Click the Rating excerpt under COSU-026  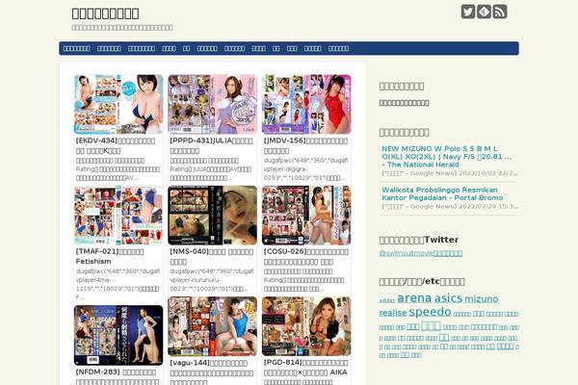(304, 280)
